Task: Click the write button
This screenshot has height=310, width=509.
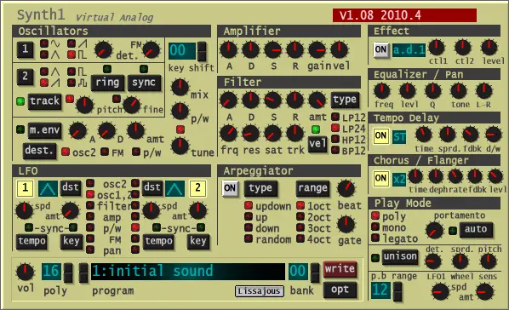Action: click(340, 269)
